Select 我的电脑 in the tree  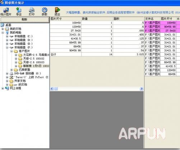point(15,32)
